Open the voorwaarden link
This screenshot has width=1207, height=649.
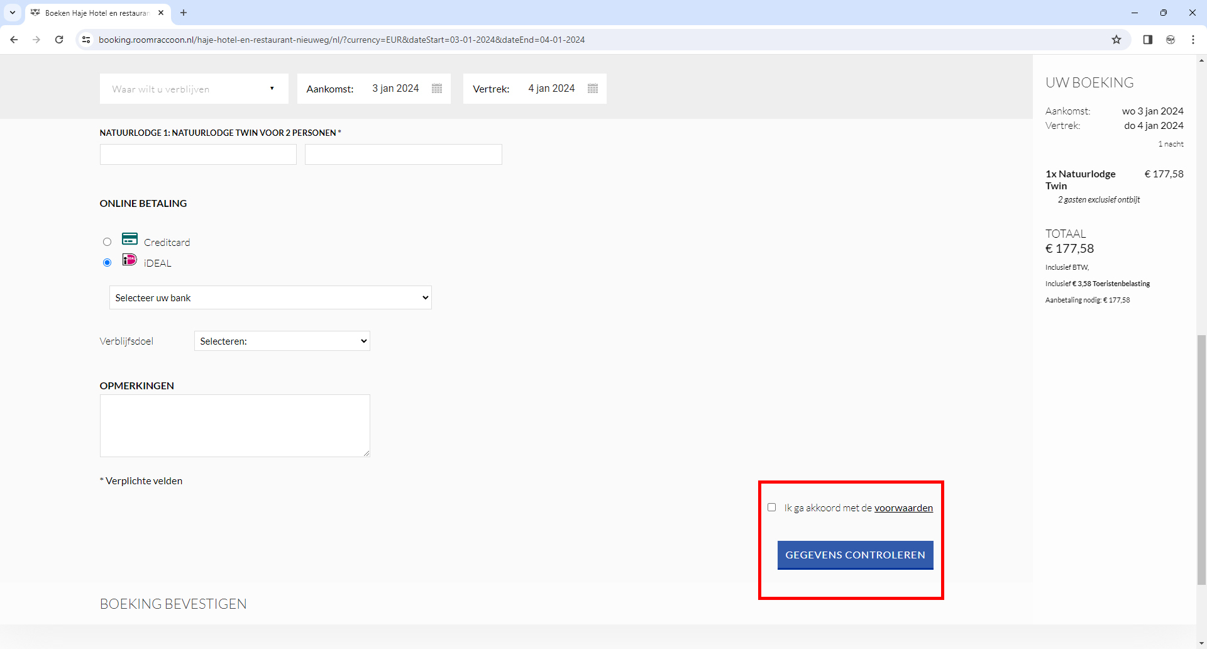click(903, 508)
